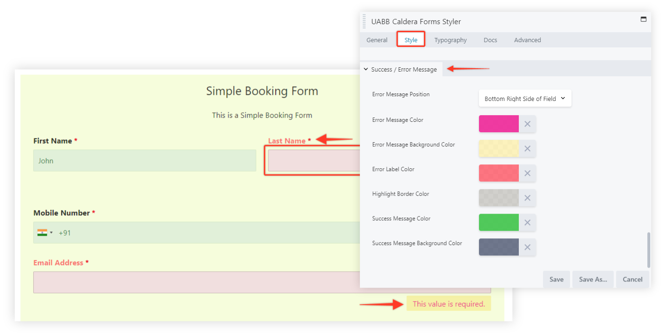Open the Typography tab

point(450,40)
